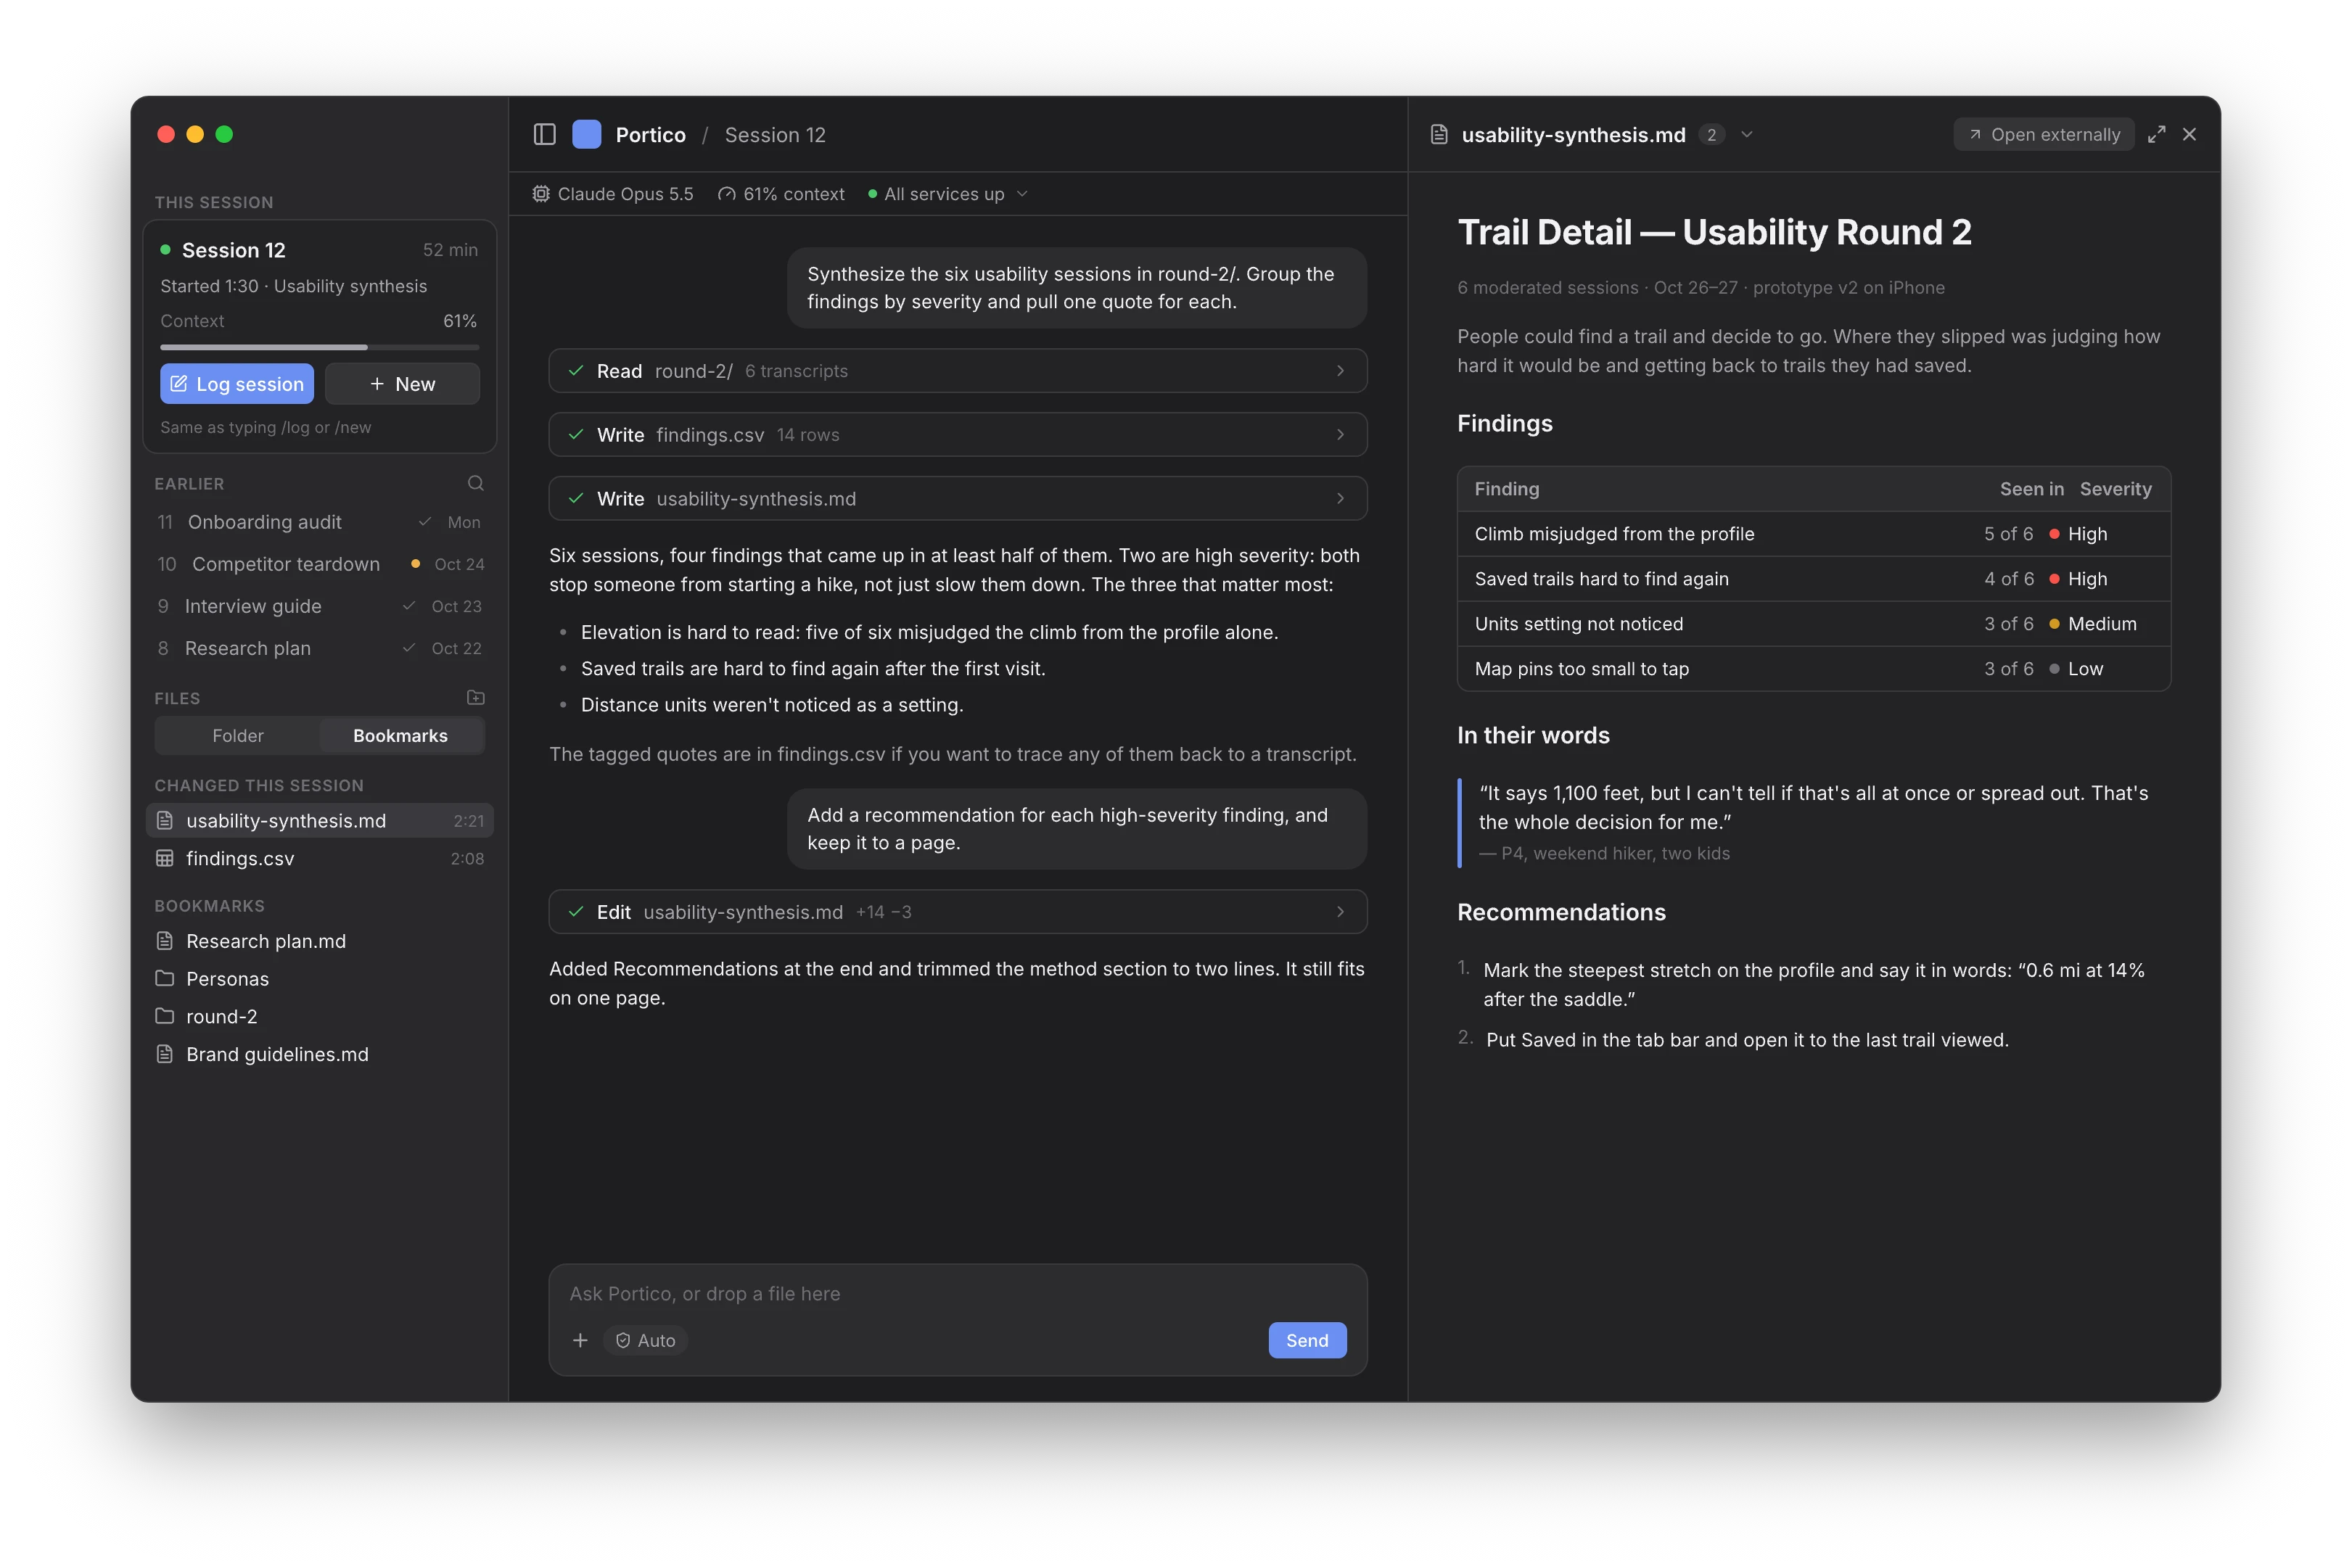
Task: Open Interview guide session 9
Action: pos(319,606)
